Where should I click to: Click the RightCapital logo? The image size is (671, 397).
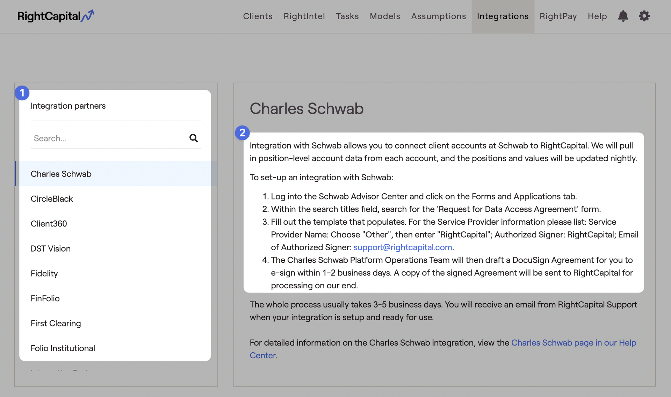56,16
